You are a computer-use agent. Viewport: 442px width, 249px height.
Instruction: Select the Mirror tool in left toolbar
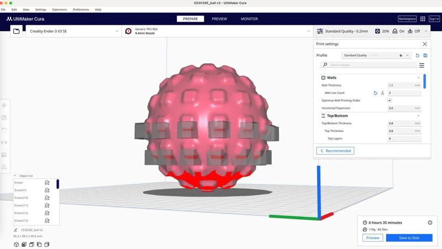(4, 142)
